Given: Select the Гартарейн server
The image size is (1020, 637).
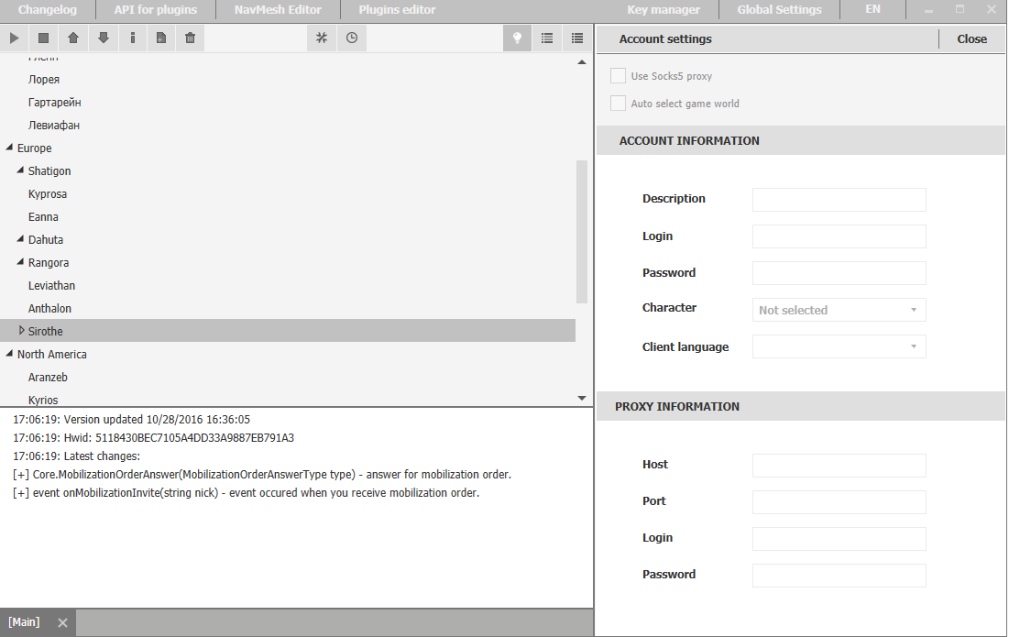Looking at the screenshot, I should pyautogui.click(x=55, y=102).
